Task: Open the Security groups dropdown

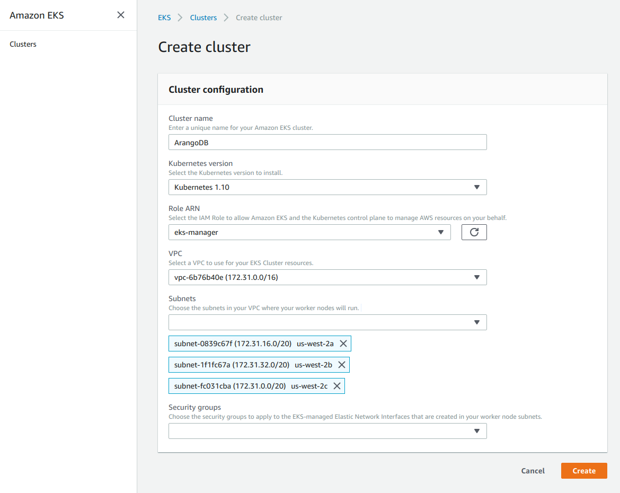Action: point(327,431)
